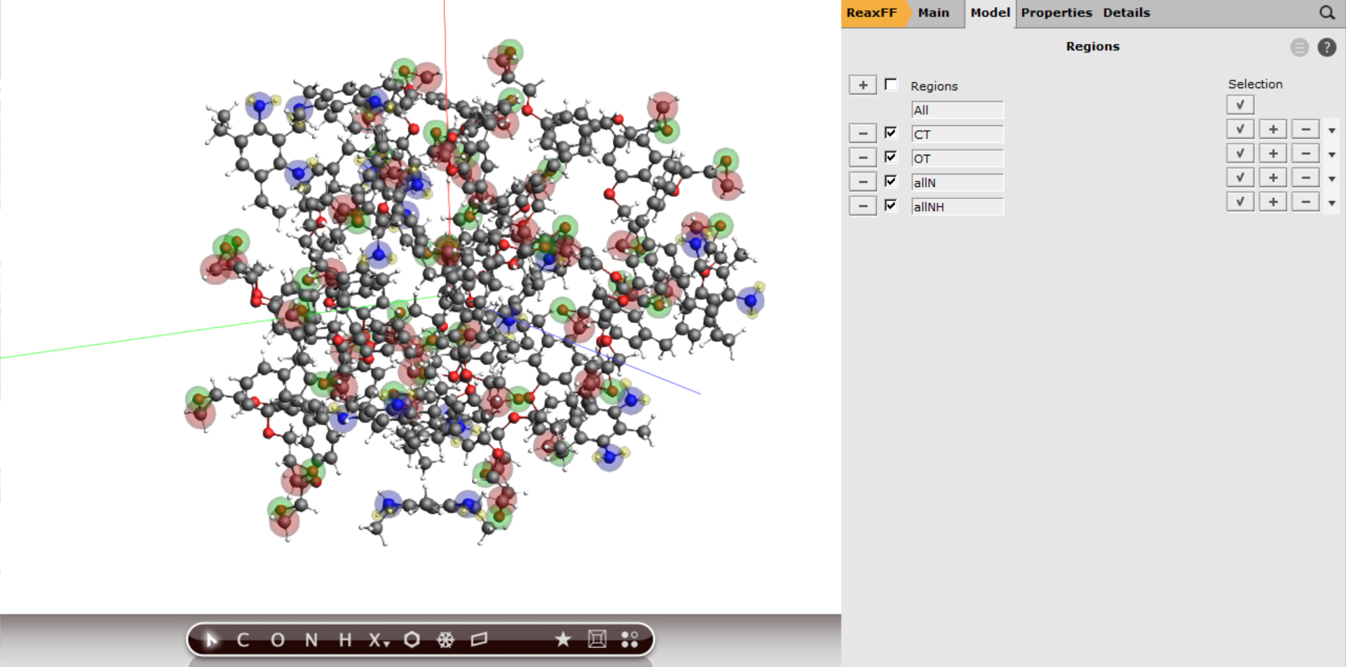Open the allNH region dropdown arrow
1346x667 pixels.
pyautogui.click(x=1331, y=203)
